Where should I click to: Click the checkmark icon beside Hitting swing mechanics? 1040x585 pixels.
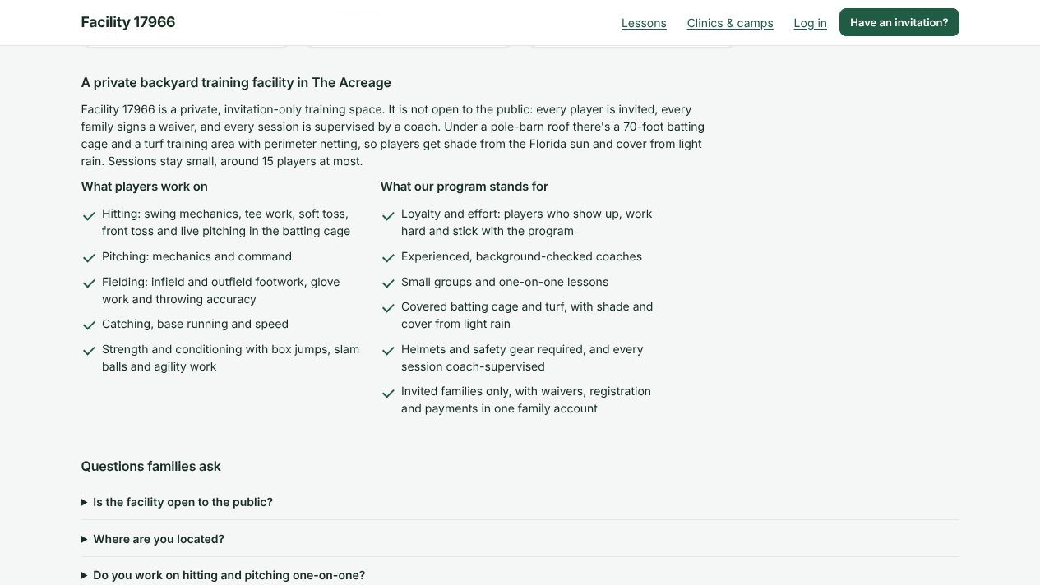pyautogui.click(x=89, y=216)
